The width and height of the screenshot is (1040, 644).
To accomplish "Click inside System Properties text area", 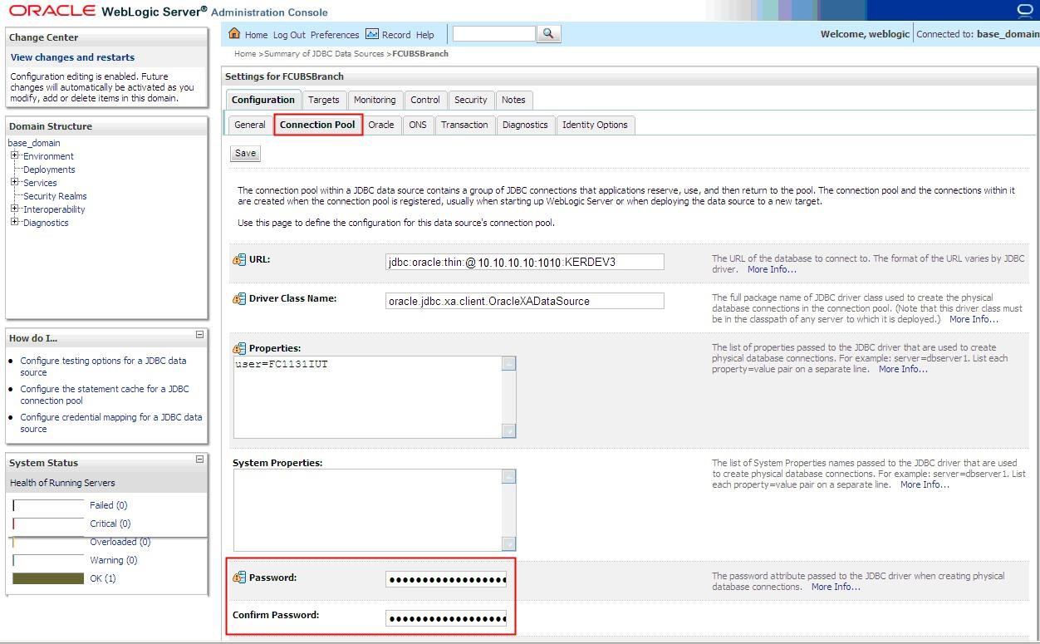I will click(x=368, y=510).
